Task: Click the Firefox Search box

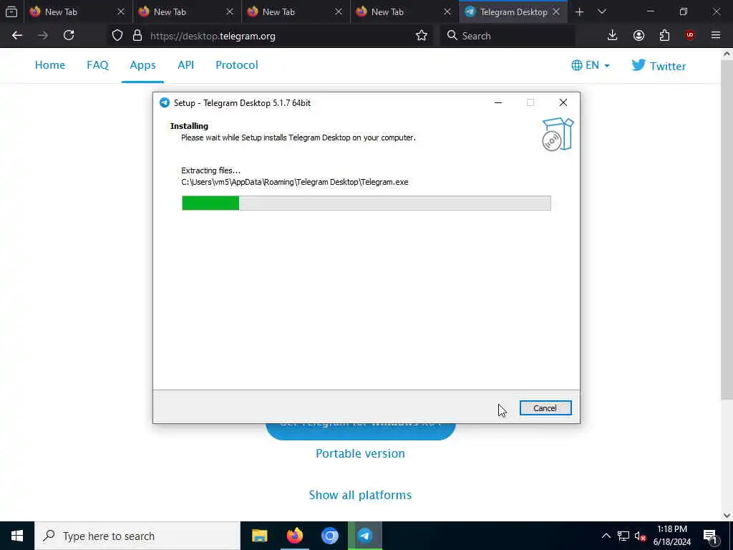Action: coord(508,36)
